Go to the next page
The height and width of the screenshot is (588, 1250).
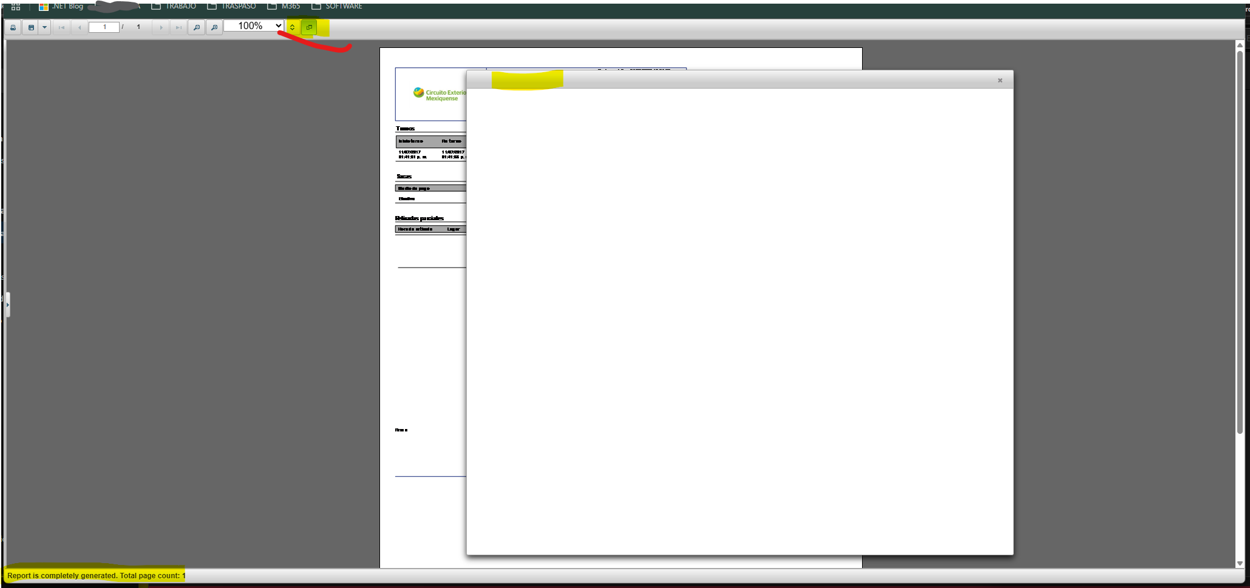click(x=161, y=27)
